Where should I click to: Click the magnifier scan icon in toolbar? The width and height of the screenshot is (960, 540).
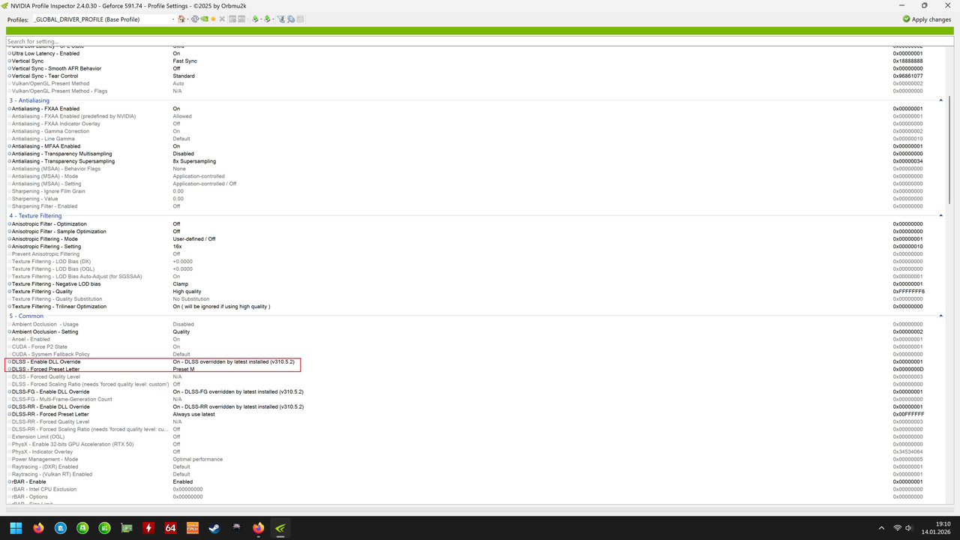tap(290, 19)
